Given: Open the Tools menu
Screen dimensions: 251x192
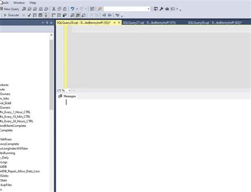Looking at the screenshot, I should click(4, 3).
